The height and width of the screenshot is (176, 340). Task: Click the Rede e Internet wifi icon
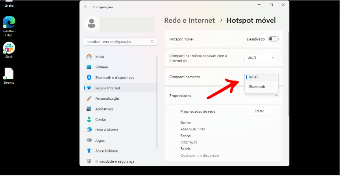tap(89, 88)
